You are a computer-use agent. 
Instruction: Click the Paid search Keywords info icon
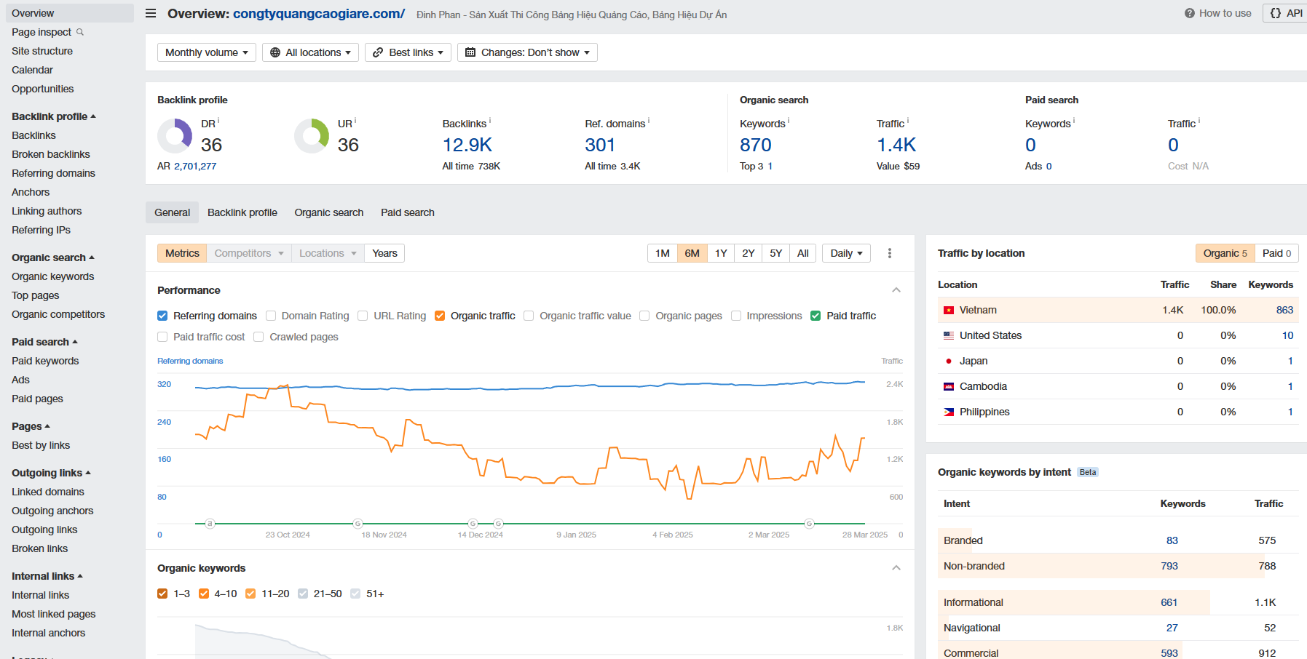click(1074, 121)
